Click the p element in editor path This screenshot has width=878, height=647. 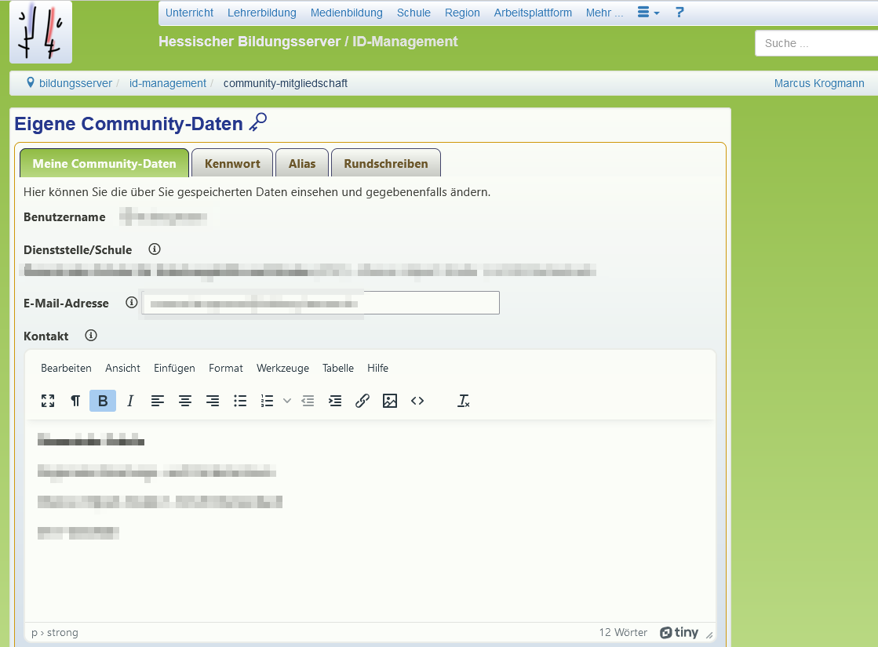[35, 632]
